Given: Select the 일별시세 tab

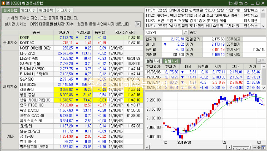Looking at the screenshot, I should (171, 61).
